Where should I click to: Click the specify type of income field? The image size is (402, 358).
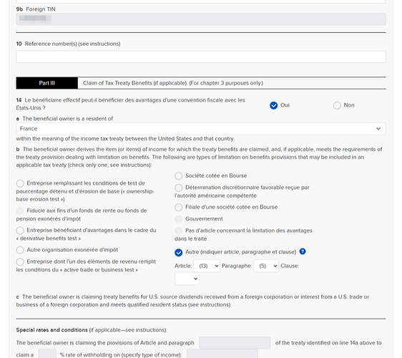click(x=222, y=354)
